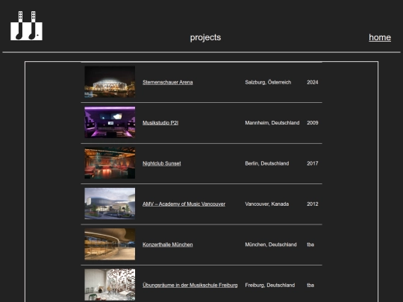Click the Sternenschauer Arena thumbnail image
This screenshot has width=403, height=302.
[x=110, y=82]
